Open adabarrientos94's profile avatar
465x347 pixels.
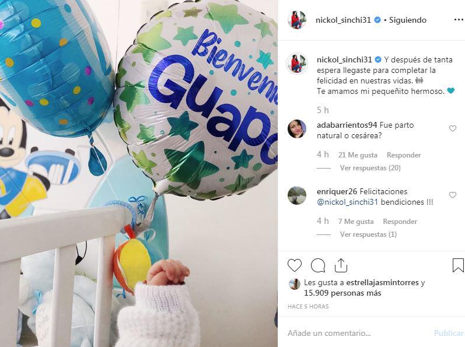pyautogui.click(x=297, y=129)
